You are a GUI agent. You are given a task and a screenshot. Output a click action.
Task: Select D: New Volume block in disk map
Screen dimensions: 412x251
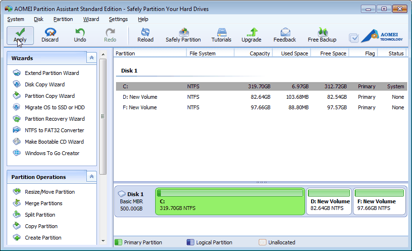coord(329,201)
